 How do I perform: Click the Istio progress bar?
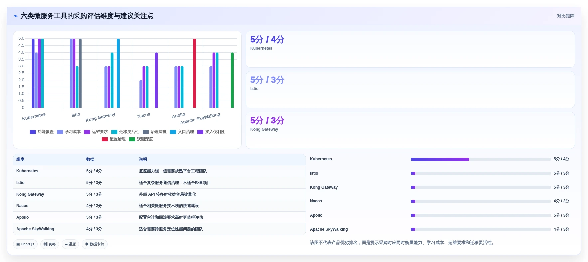pos(481,173)
